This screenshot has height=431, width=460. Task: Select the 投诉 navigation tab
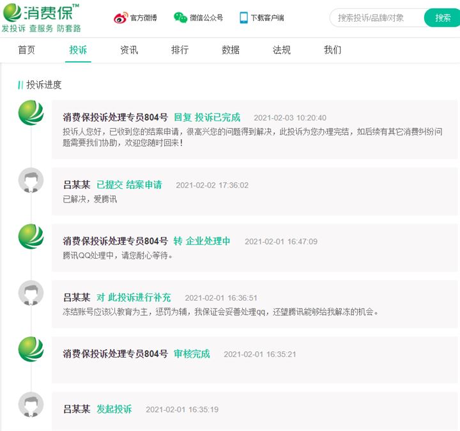click(78, 50)
